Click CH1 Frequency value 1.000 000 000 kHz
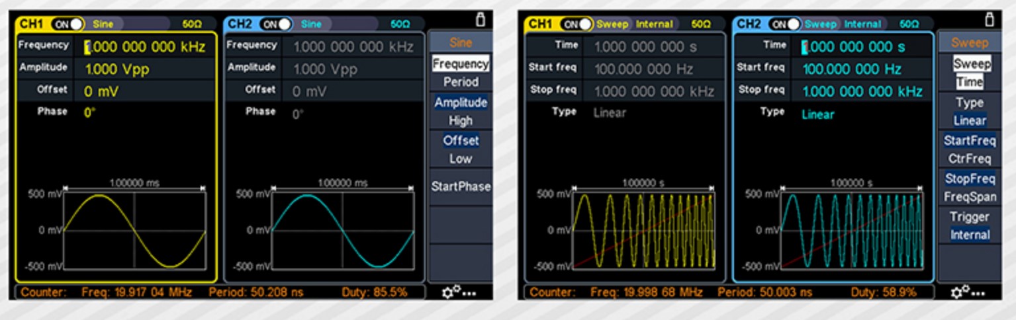The image size is (1016, 320). point(144,47)
